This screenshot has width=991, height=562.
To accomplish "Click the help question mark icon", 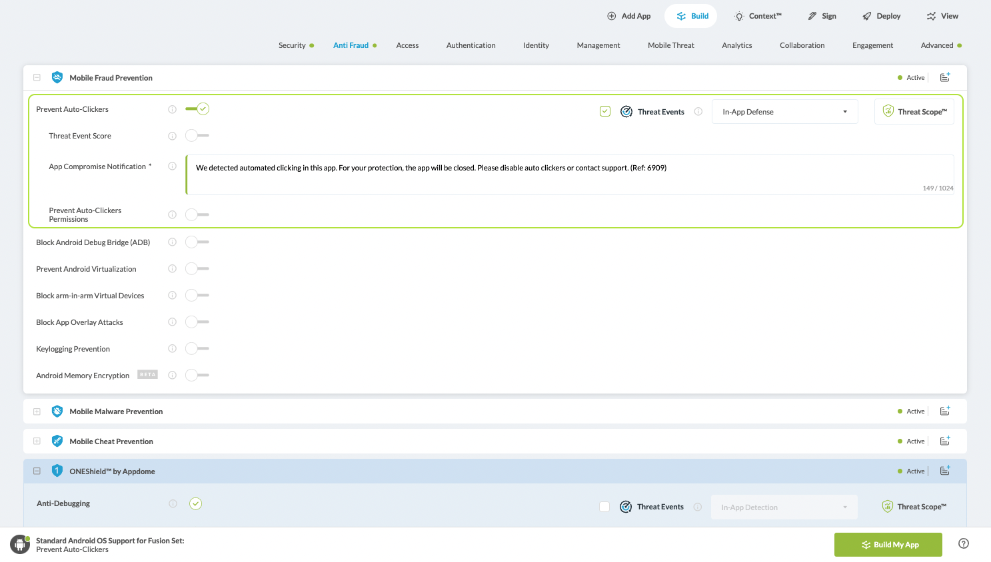I will (963, 544).
